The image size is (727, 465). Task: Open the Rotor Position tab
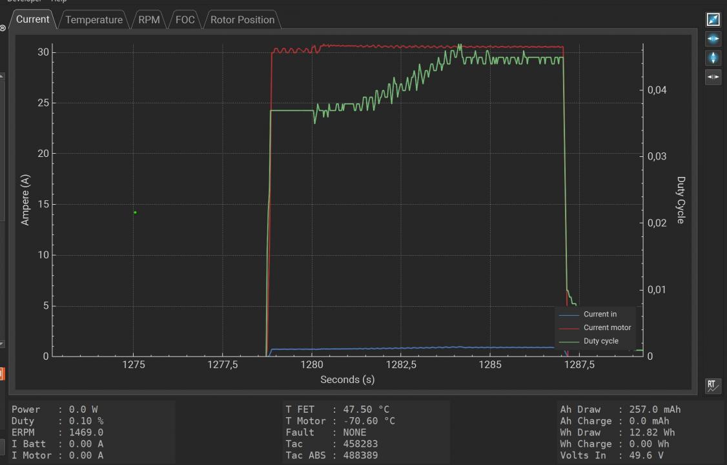click(242, 20)
